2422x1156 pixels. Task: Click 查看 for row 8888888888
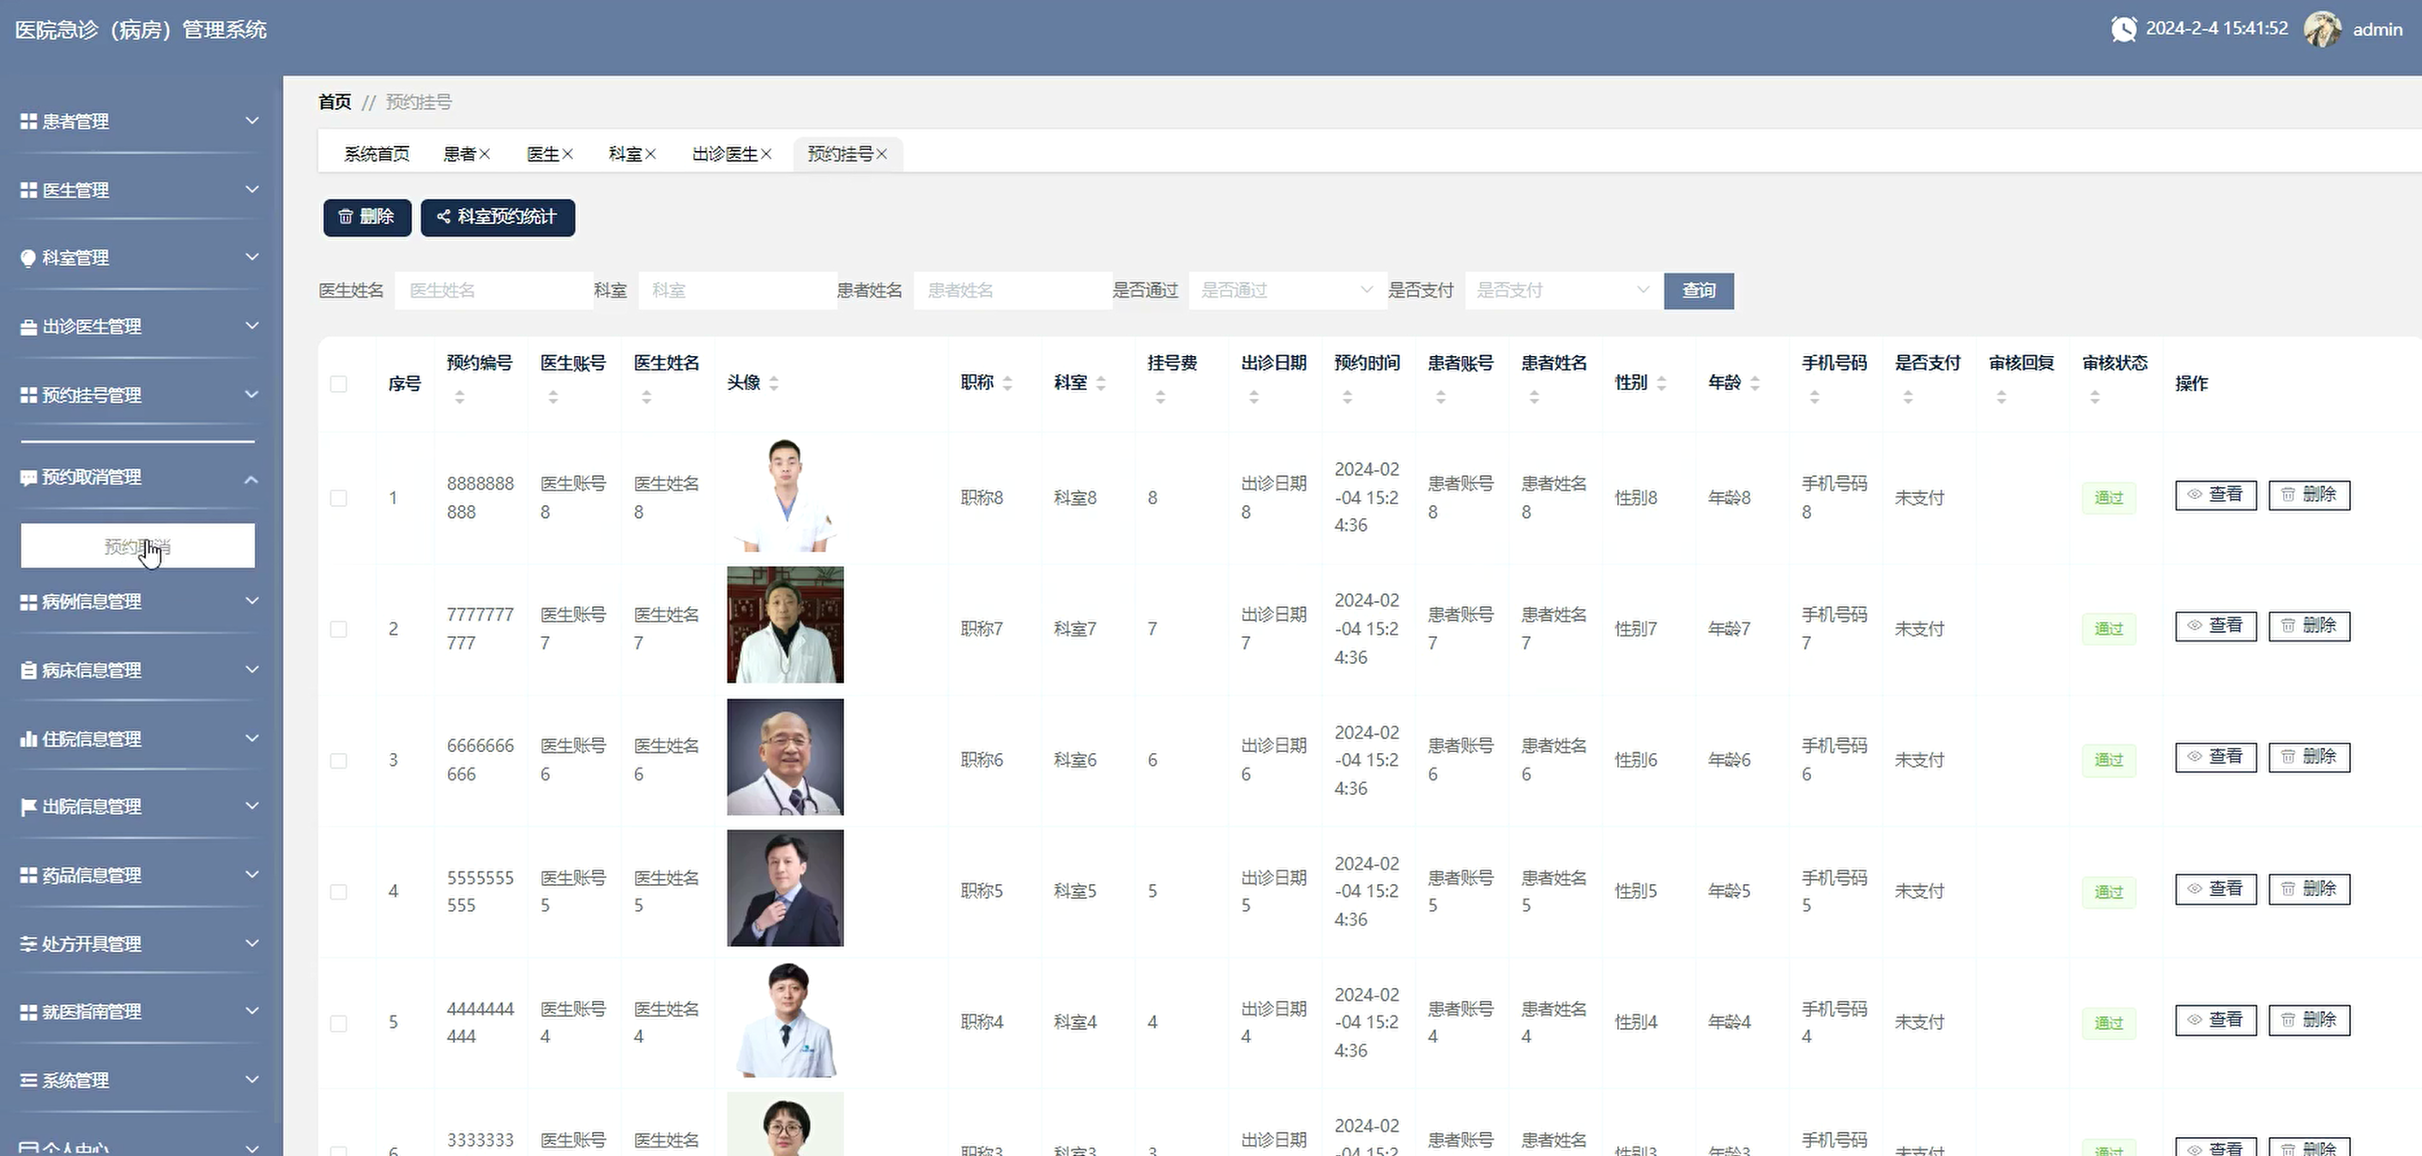point(2215,494)
